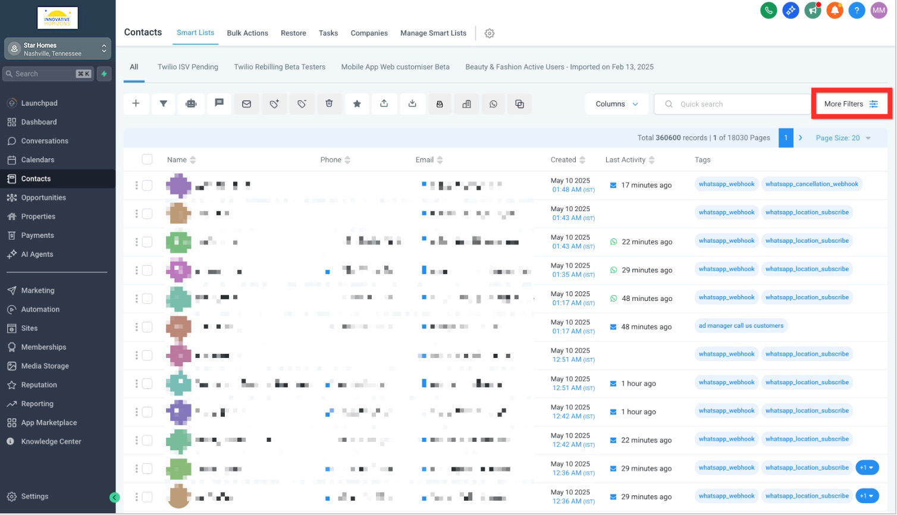Viewport: 897px width, 515px height.
Task: Click the sidebar Search box
Action: [x=49, y=74]
